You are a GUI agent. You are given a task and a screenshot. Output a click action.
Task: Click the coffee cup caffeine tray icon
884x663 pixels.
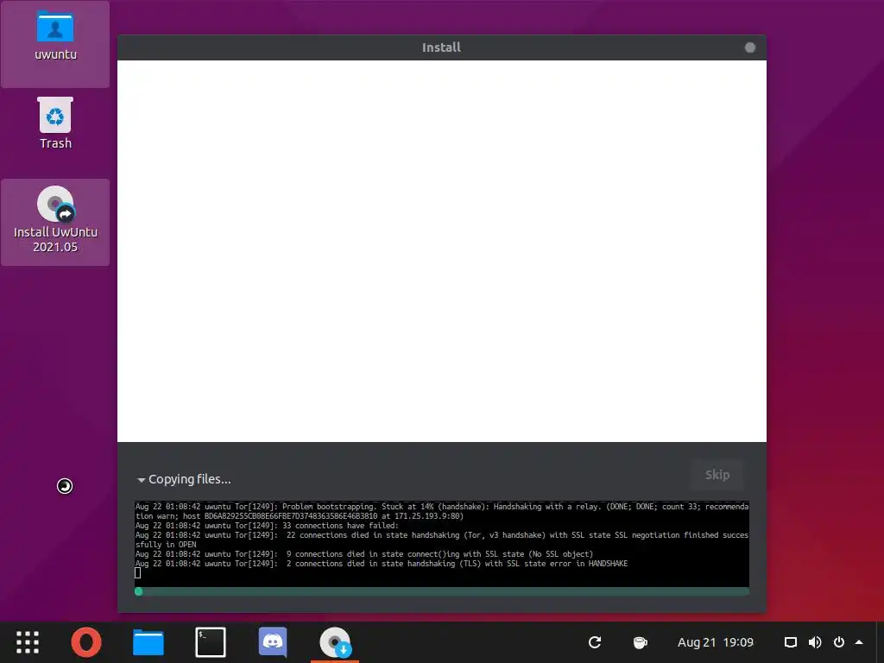tap(640, 642)
